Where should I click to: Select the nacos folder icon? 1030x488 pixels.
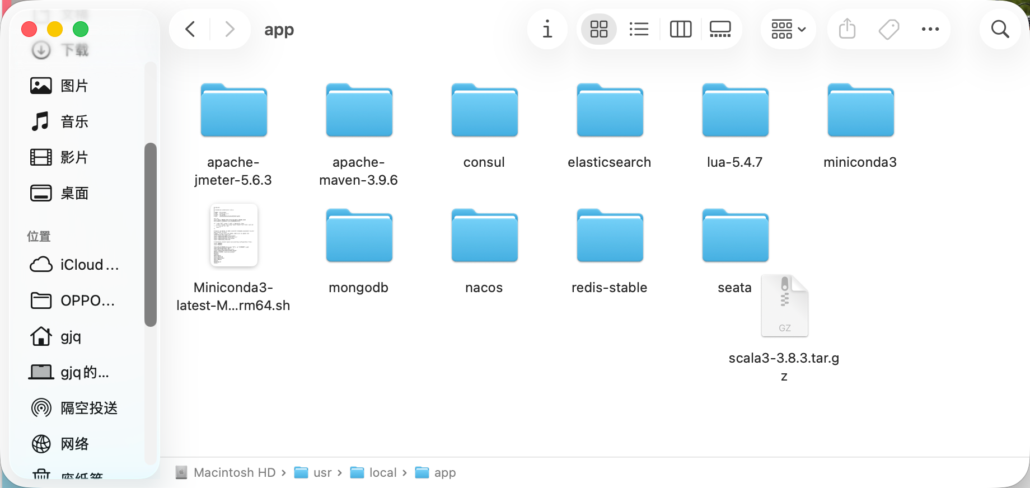tap(485, 236)
